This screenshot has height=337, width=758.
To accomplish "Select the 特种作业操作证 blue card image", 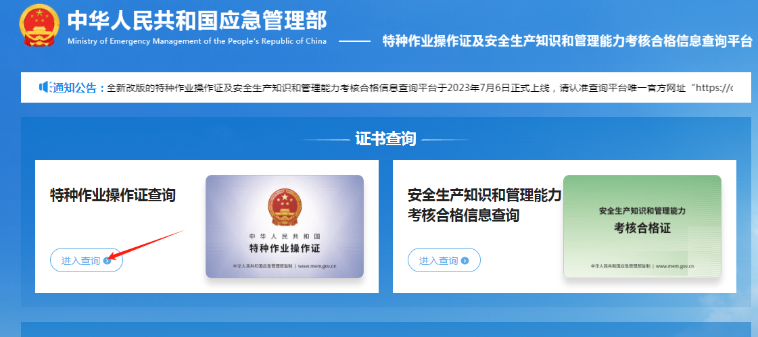I will click(285, 226).
